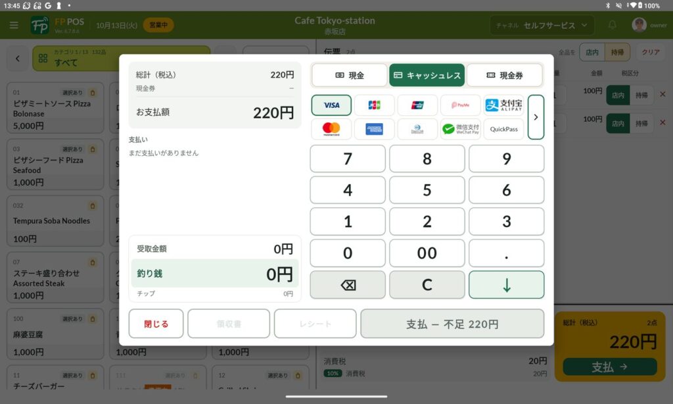Image resolution: width=673 pixels, height=404 pixels.
Task: Tap the 00 double-zero key
Action: 427,253
